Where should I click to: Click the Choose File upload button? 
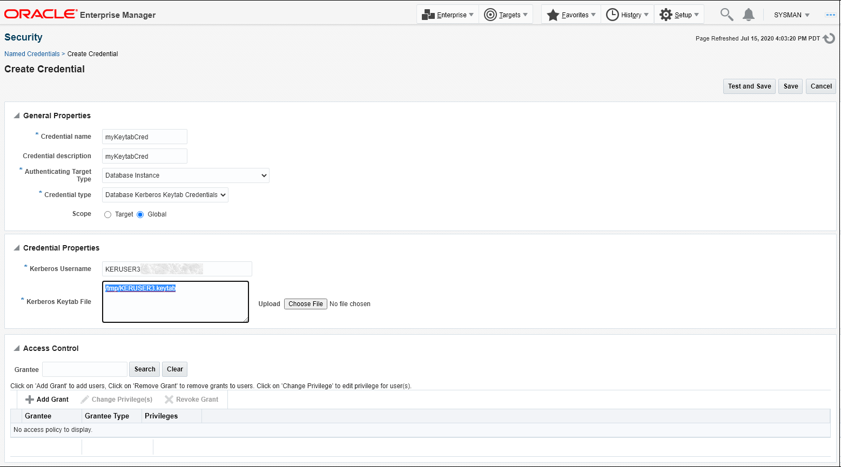pyautogui.click(x=306, y=304)
